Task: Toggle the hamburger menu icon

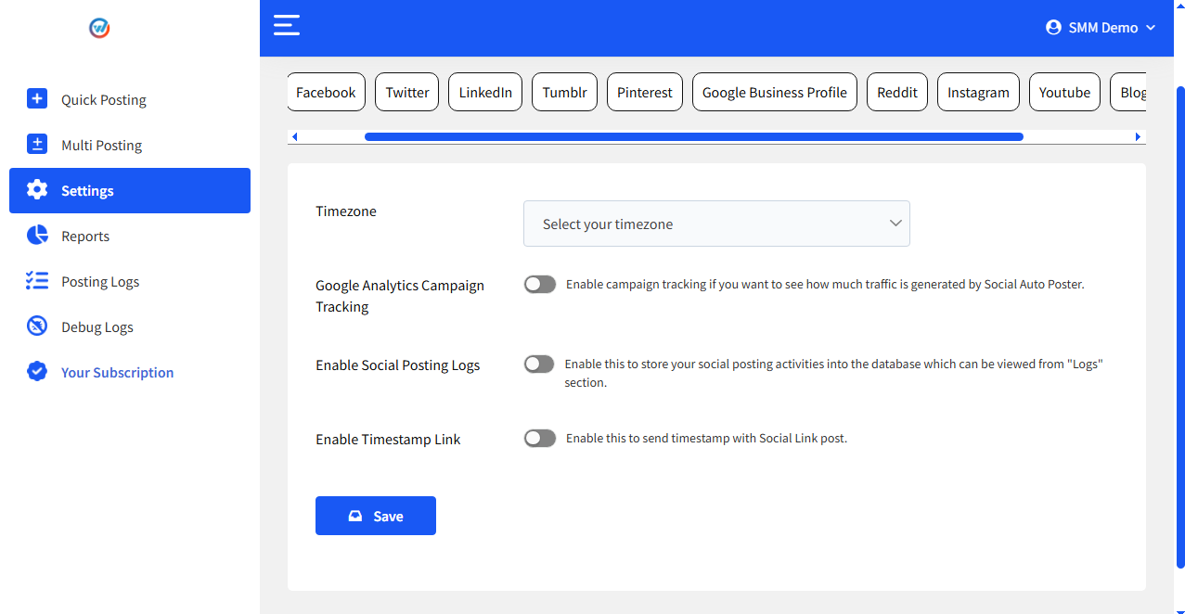Action: click(x=287, y=24)
